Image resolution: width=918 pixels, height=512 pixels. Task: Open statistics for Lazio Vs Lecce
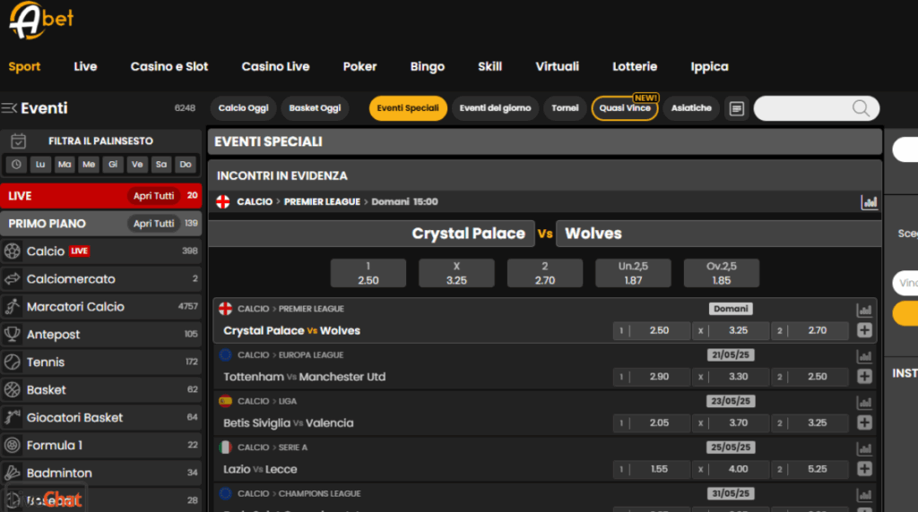pos(864,448)
